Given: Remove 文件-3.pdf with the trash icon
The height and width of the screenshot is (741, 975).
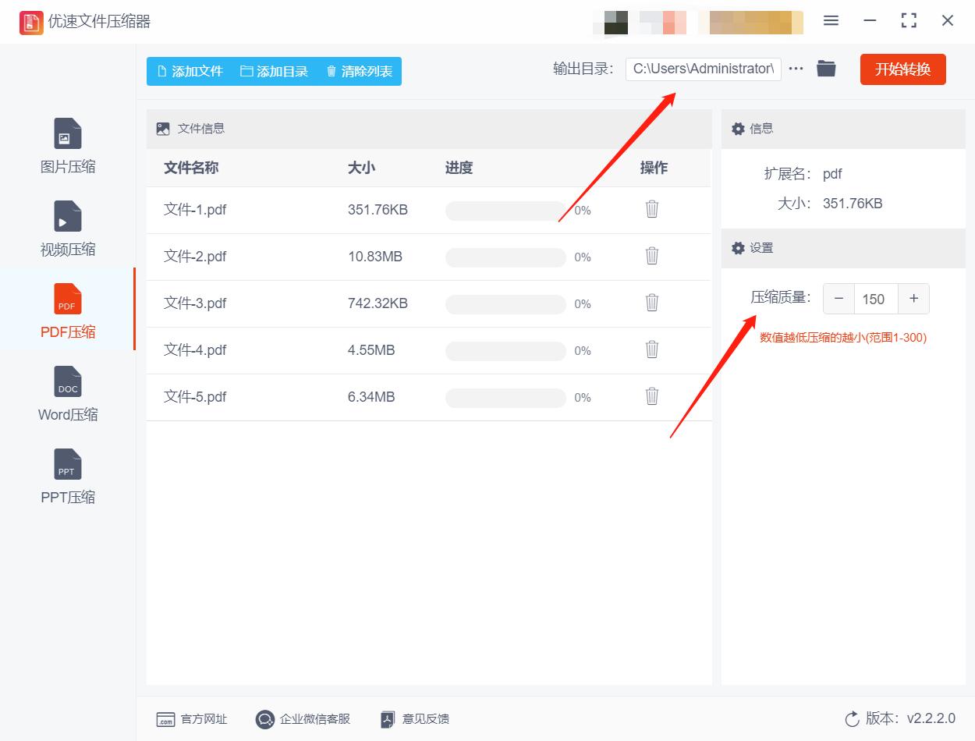Looking at the screenshot, I should (x=652, y=303).
